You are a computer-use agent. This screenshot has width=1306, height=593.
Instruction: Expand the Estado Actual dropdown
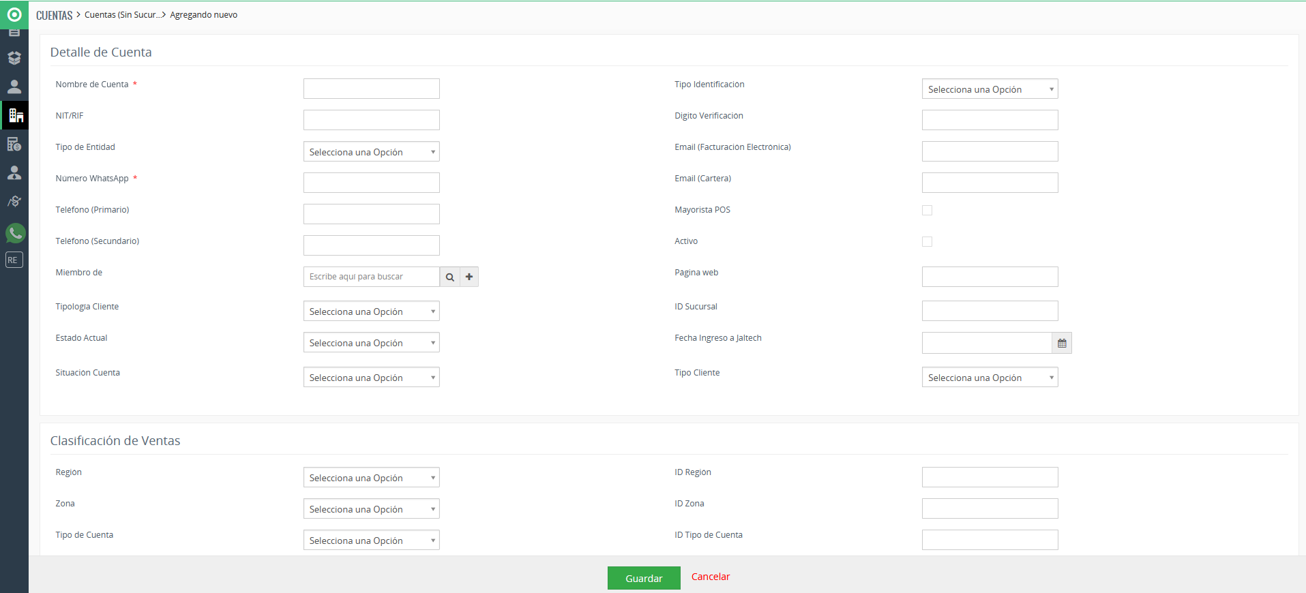[x=371, y=342]
